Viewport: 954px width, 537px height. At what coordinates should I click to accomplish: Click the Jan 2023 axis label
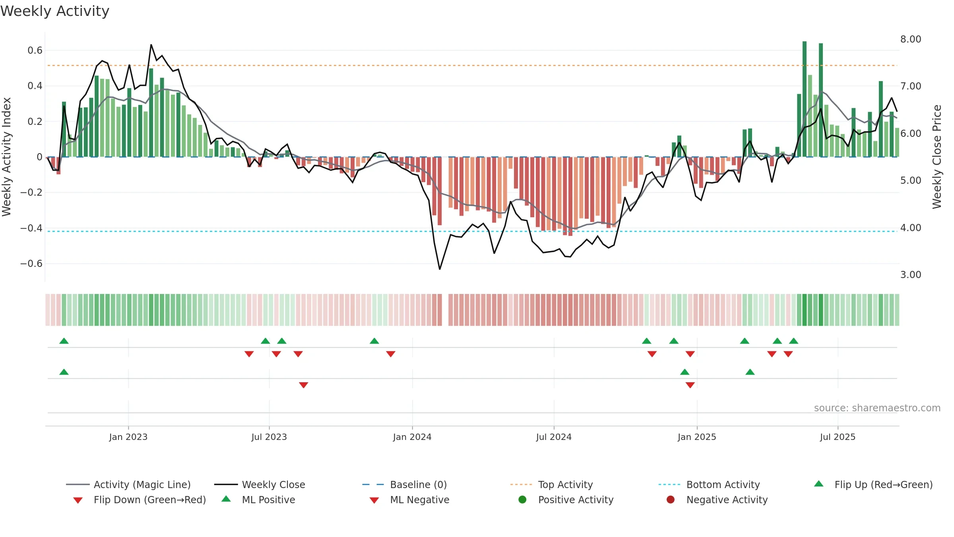[x=128, y=437]
